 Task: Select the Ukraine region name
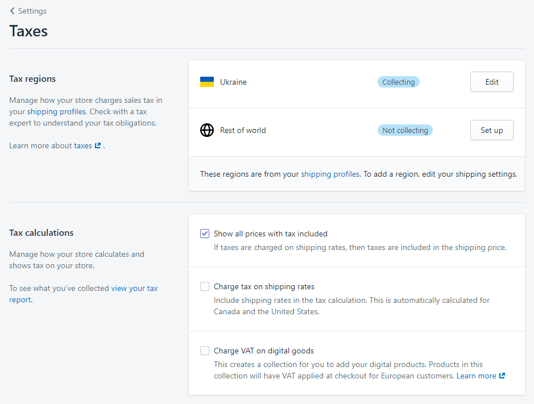point(233,82)
